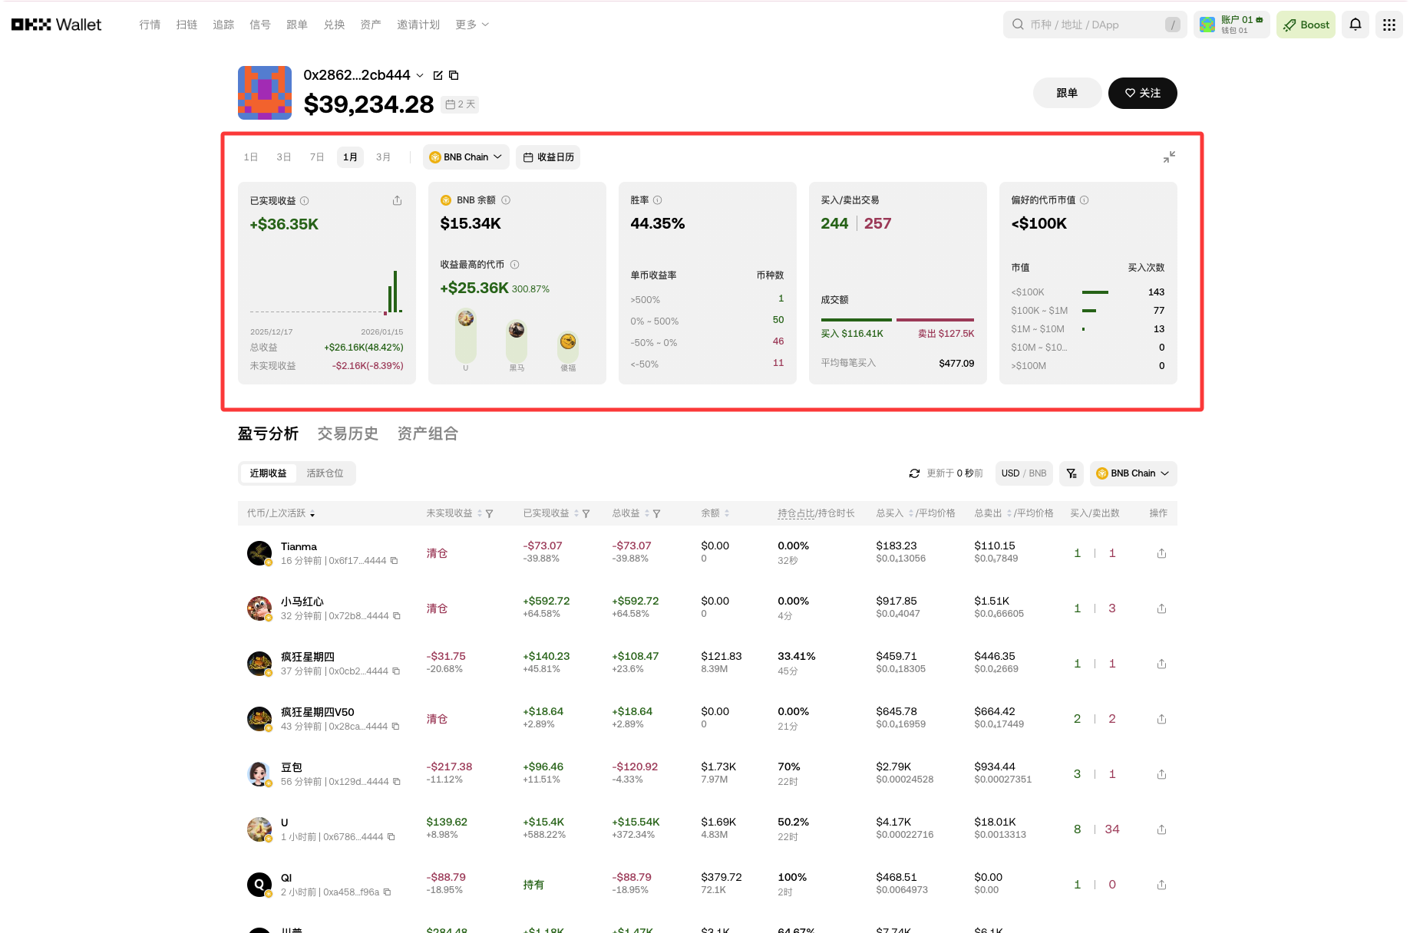This screenshot has height=933, width=1410.
Task: Click the notification bell icon
Action: pos(1356,25)
